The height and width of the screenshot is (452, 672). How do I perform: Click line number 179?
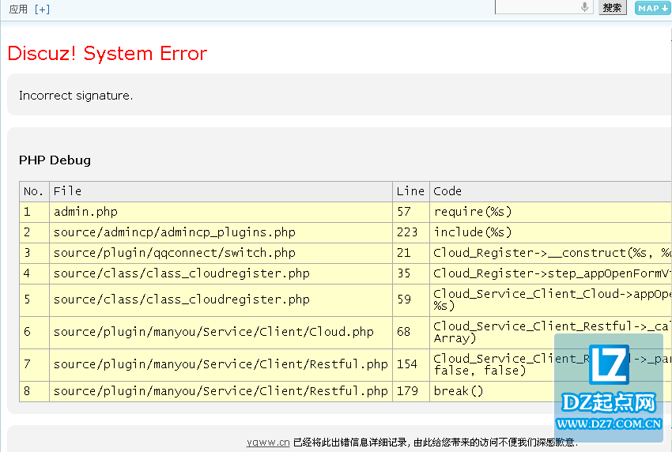coord(410,392)
